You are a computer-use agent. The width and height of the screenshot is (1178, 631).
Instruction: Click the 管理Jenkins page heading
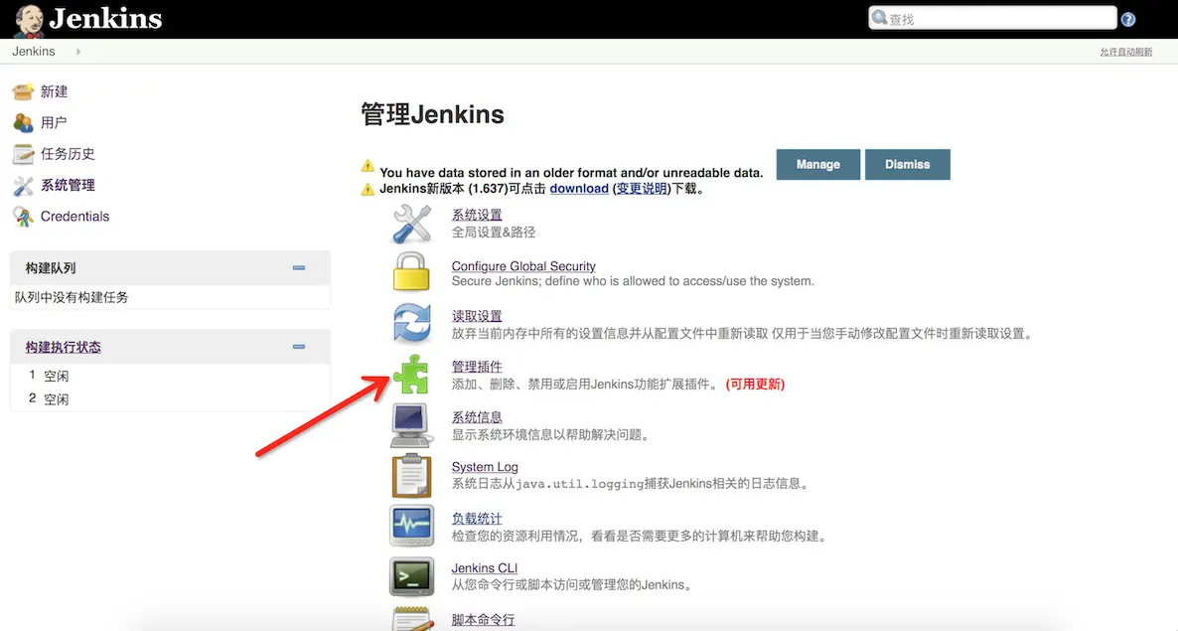(x=433, y=114)
